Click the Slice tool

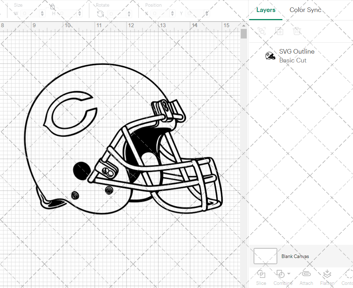click(x=261, y=277)
